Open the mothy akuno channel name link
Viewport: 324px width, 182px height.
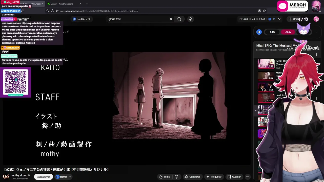tap(19, 175)
